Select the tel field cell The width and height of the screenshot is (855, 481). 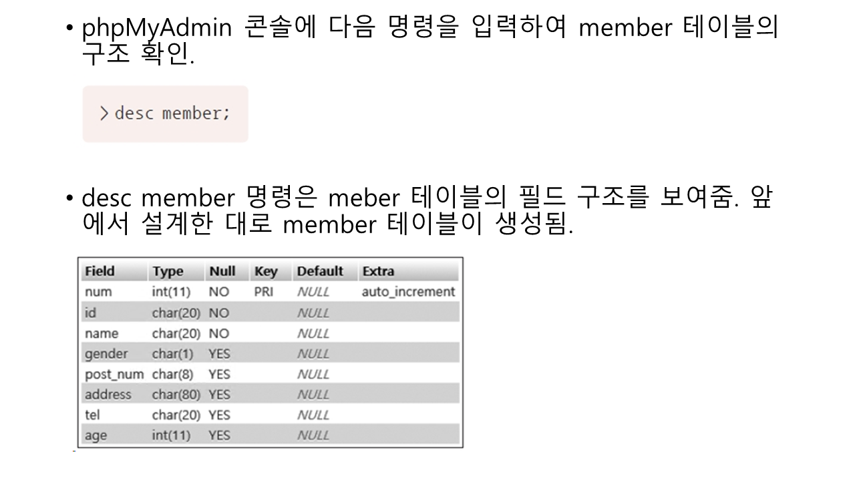click(x=92, y=415)
